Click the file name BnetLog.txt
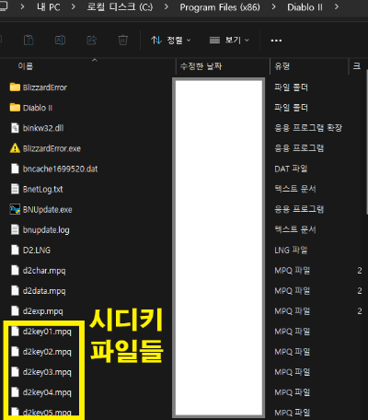 (43, 189)
